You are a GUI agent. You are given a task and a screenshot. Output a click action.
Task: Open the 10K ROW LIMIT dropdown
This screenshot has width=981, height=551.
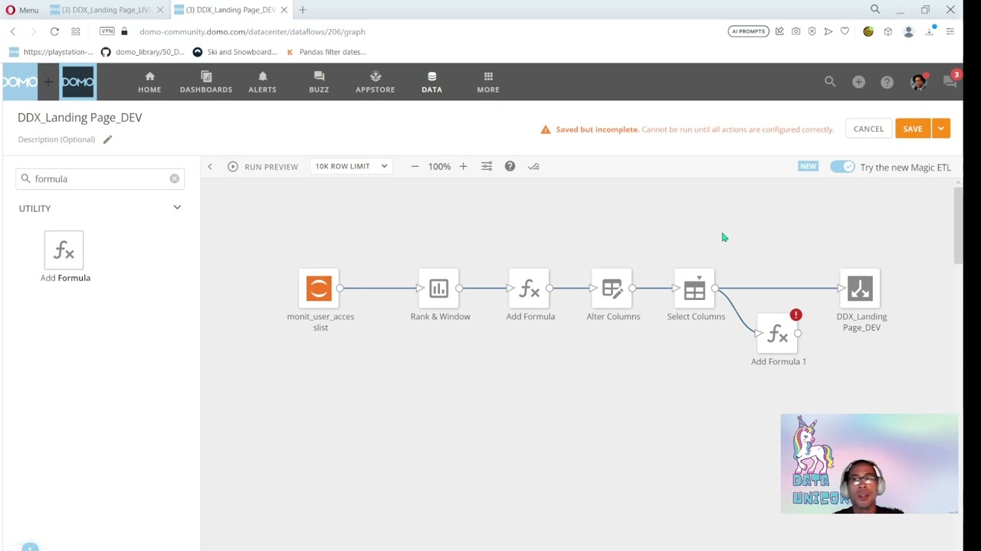[x=351, y=166]
